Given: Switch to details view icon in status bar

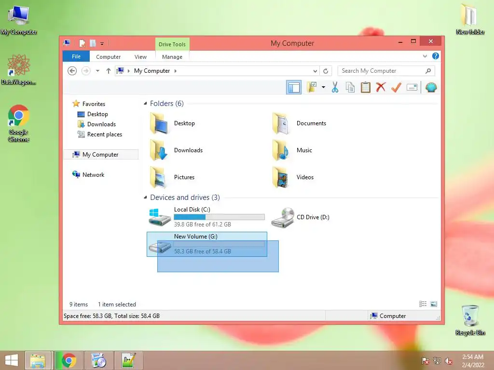Looking at the screenshot, I should (423, 304).
